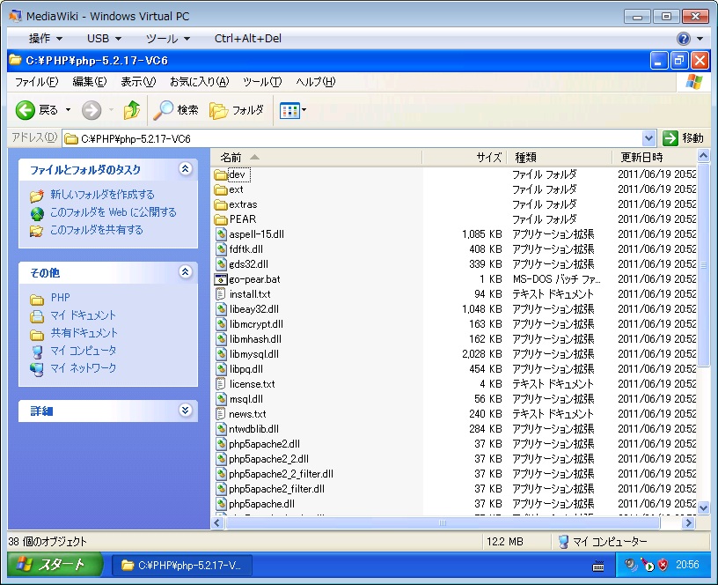Click the install.txt document icon

[x=221, y=294]
